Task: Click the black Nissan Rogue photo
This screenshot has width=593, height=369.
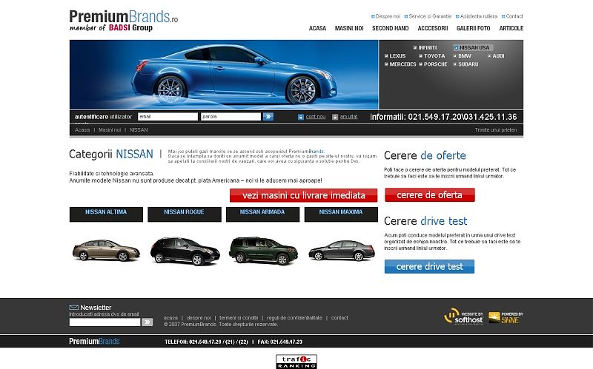Action: coord(185,251)
